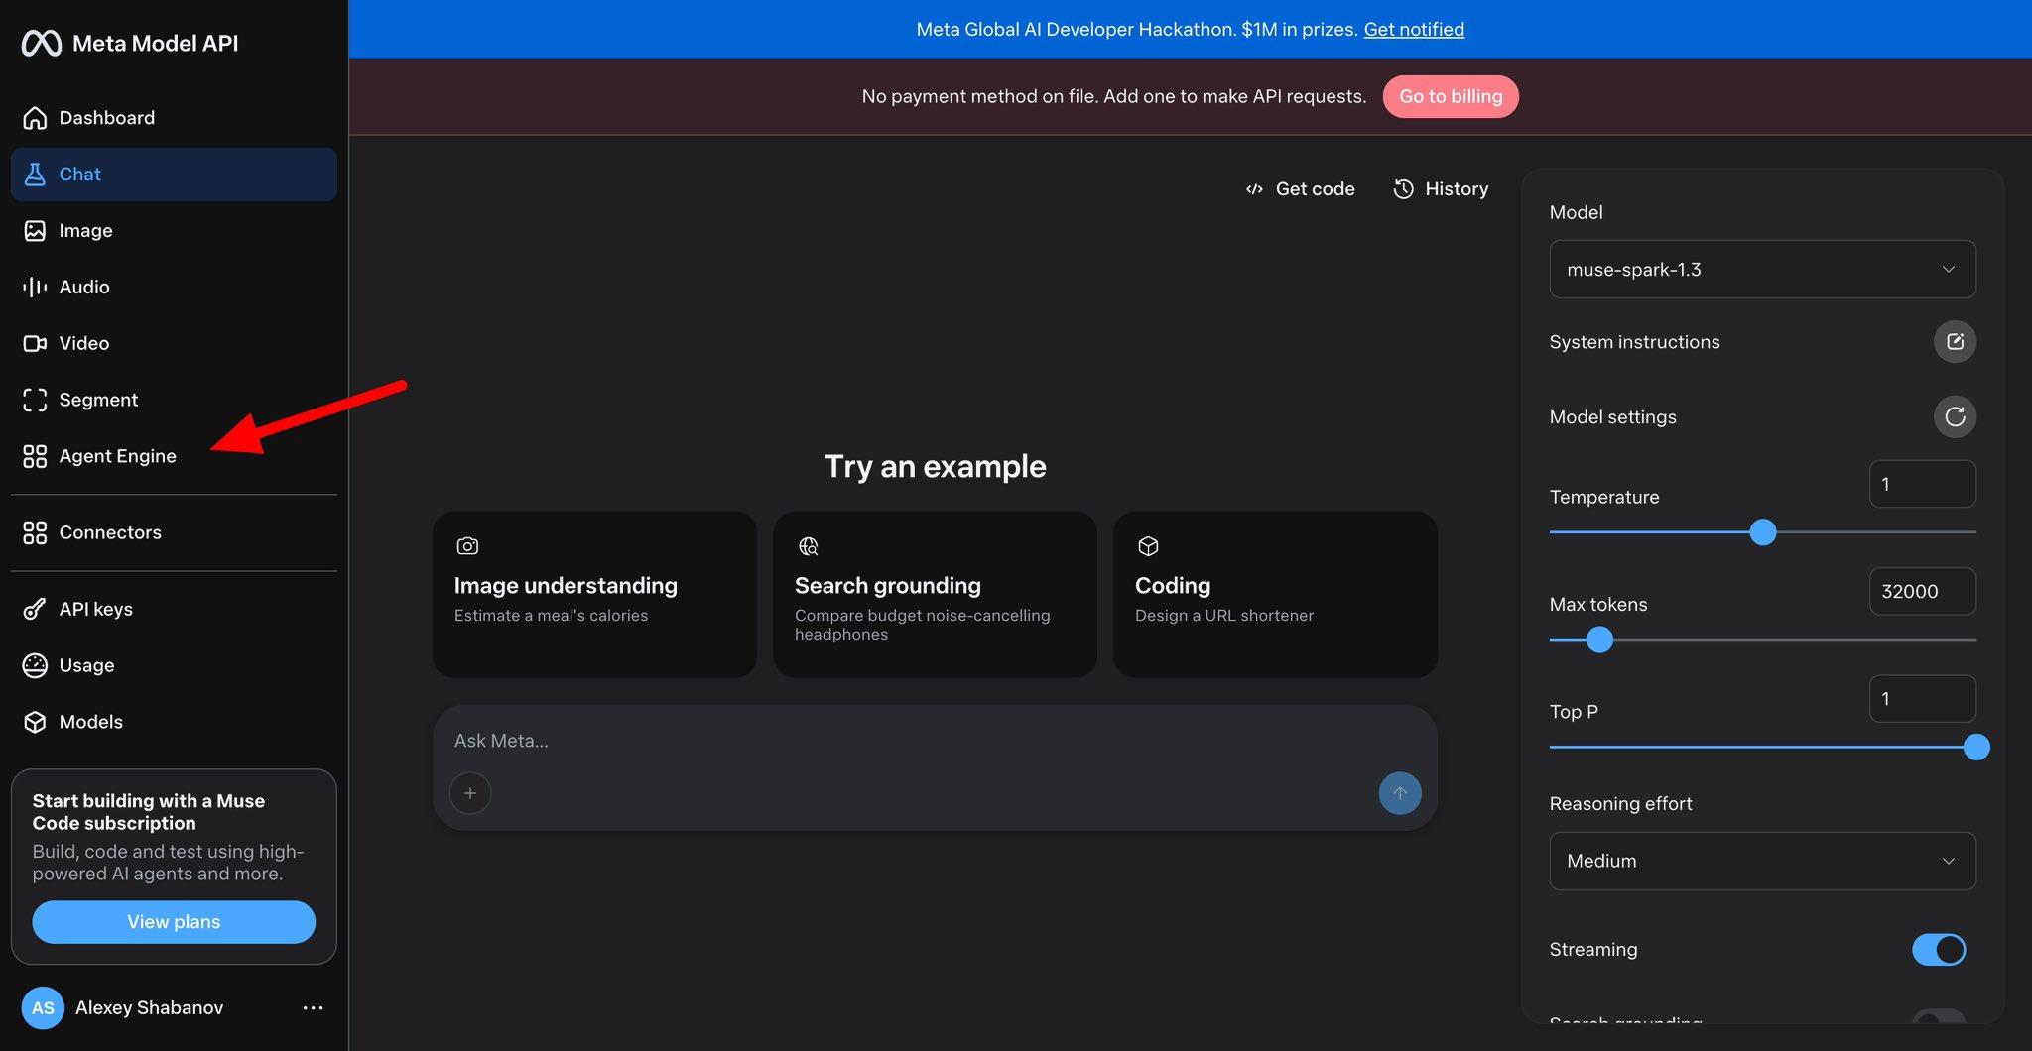The width and height of the screenshot is (2032, 1051).
Task: Click the globe icon on Search grounding card
Action: 809,546
